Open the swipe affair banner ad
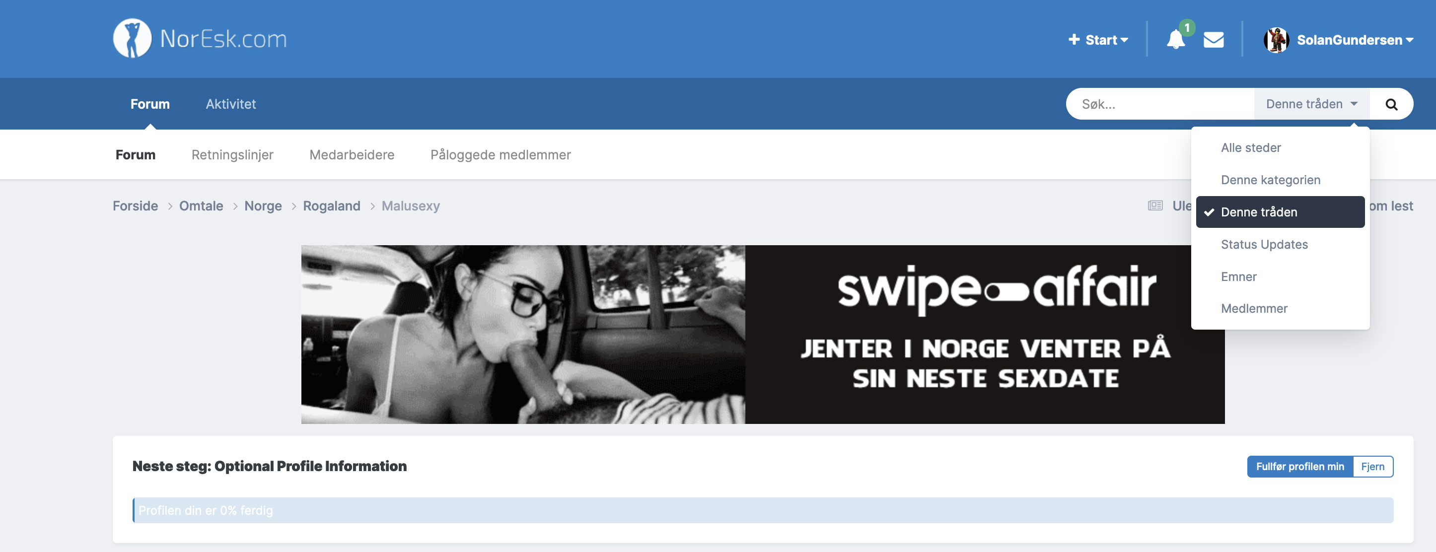The width and height of the screenshot is (1436, 552). click(x=763, y=335)
